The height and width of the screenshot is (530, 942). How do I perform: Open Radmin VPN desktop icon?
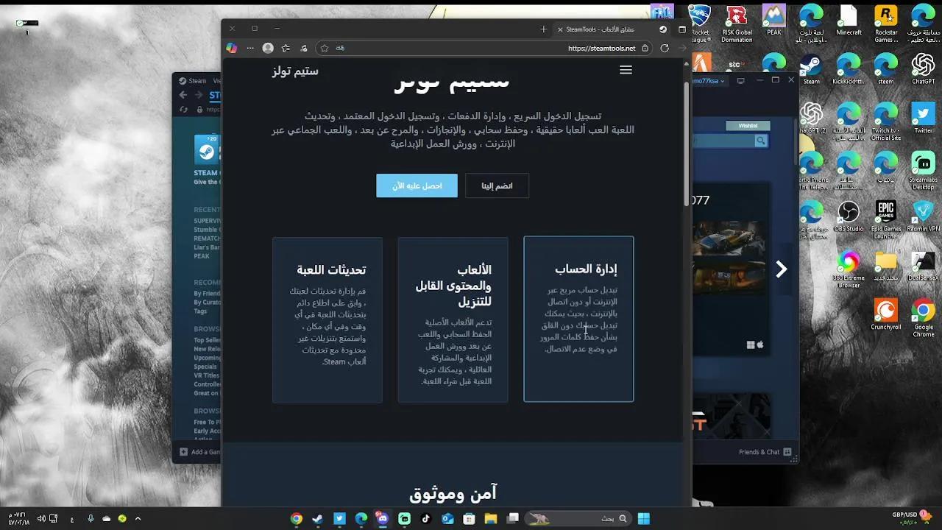coord(923,216)
